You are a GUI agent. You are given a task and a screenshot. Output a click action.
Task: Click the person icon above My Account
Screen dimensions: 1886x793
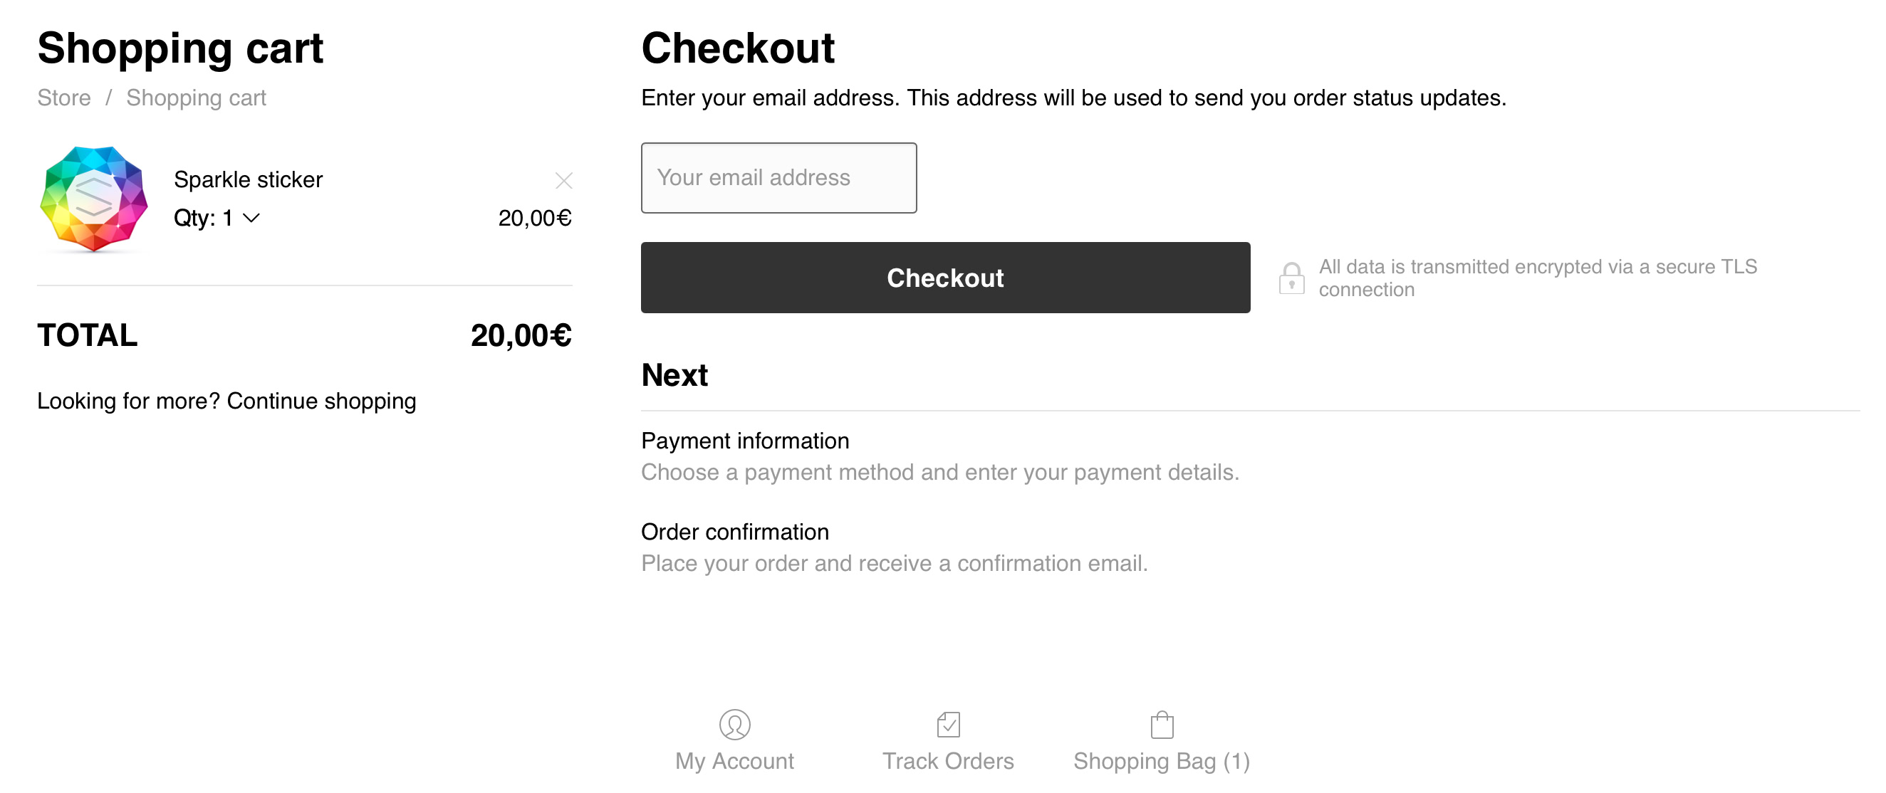[x=734, y=724]
